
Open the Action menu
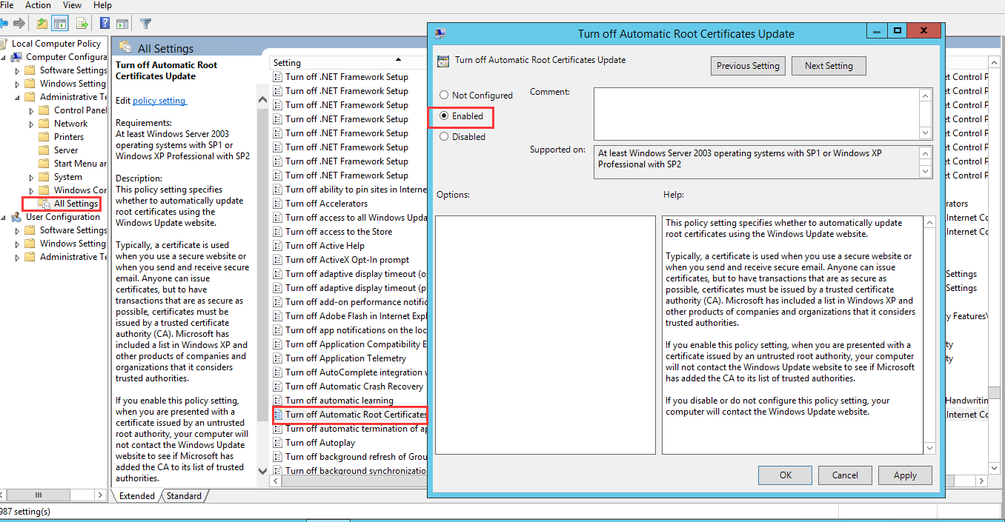[x=38, y=5]
